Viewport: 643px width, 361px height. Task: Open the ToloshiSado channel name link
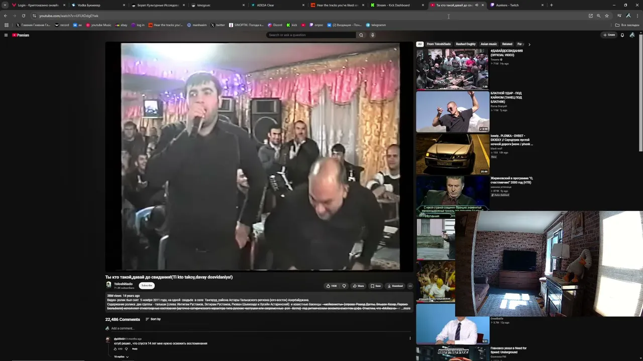(x=123, y=284)
